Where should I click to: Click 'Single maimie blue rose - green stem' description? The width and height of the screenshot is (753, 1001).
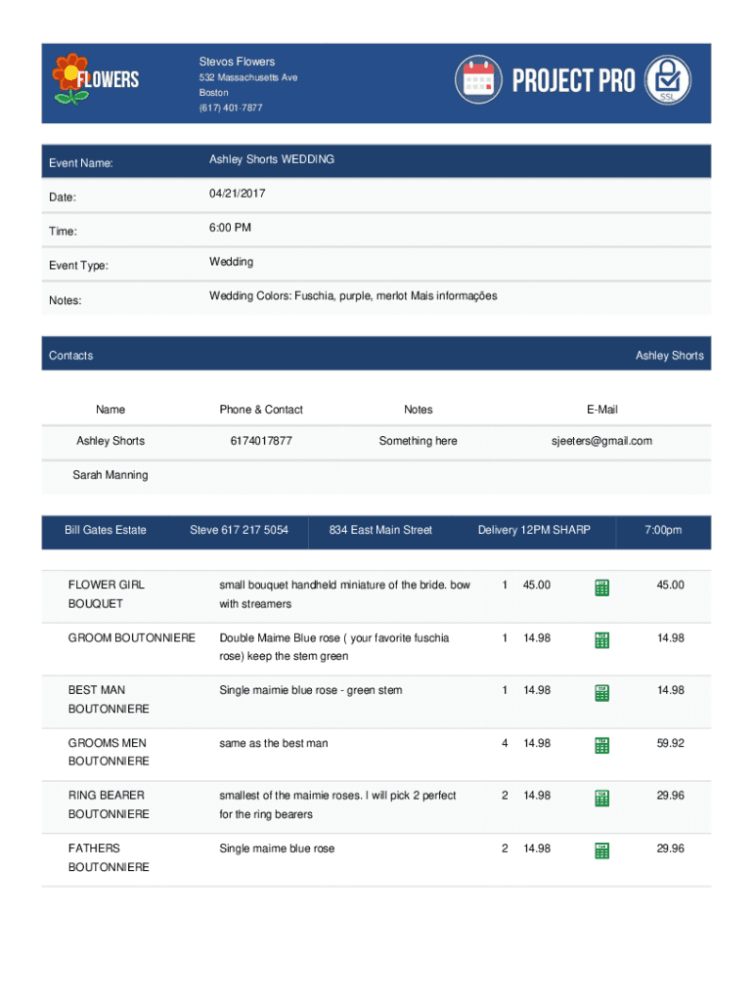click(x=310, y=690)
